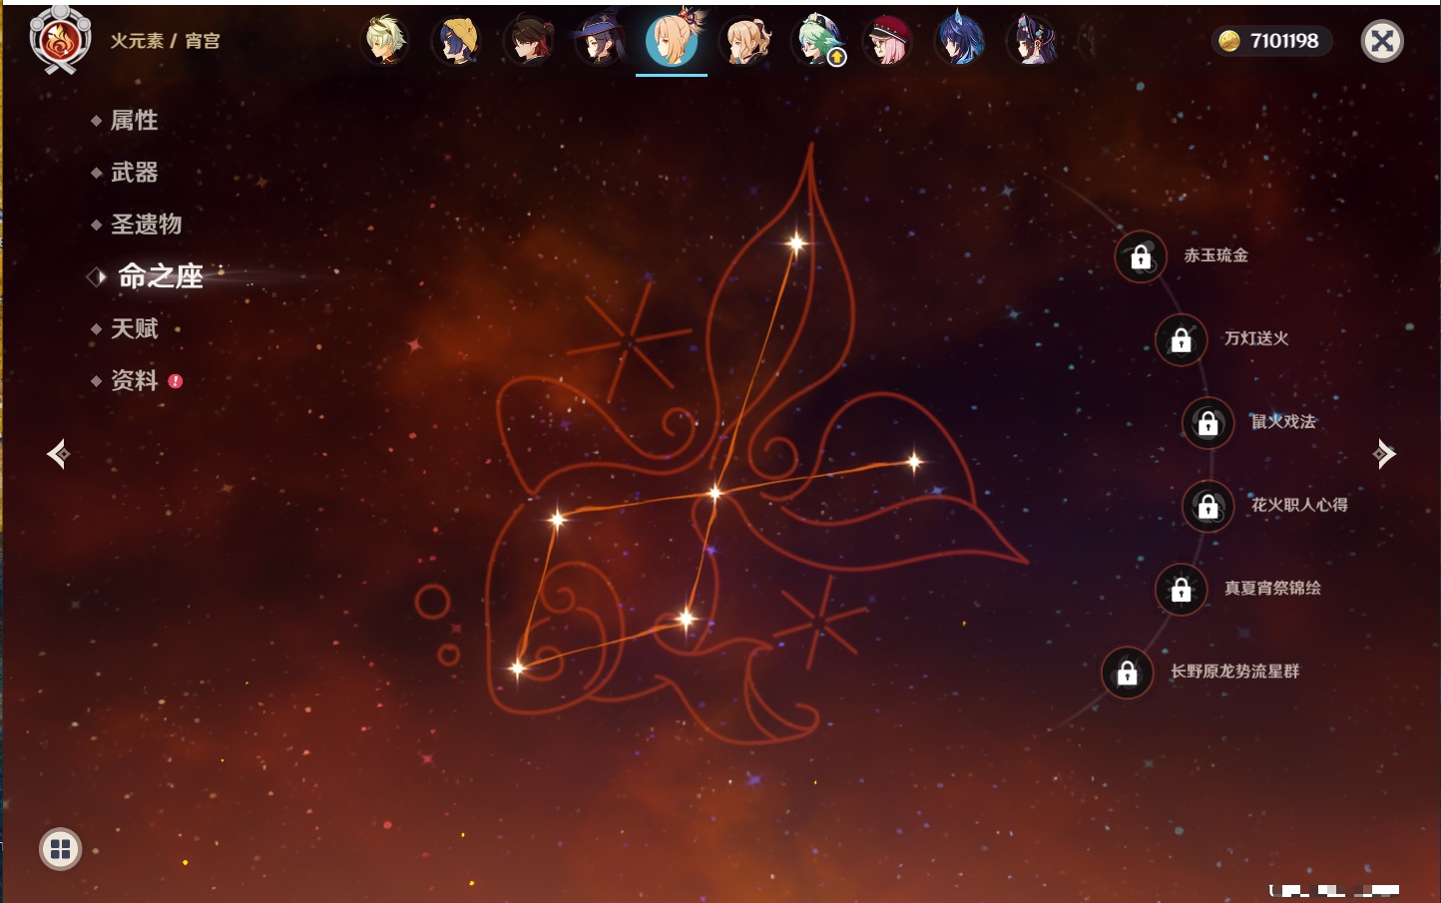This screenshot has height=903, width=1441.
Task: Select the avatar with ornate opera headdress
Action: click(1032, 41)
